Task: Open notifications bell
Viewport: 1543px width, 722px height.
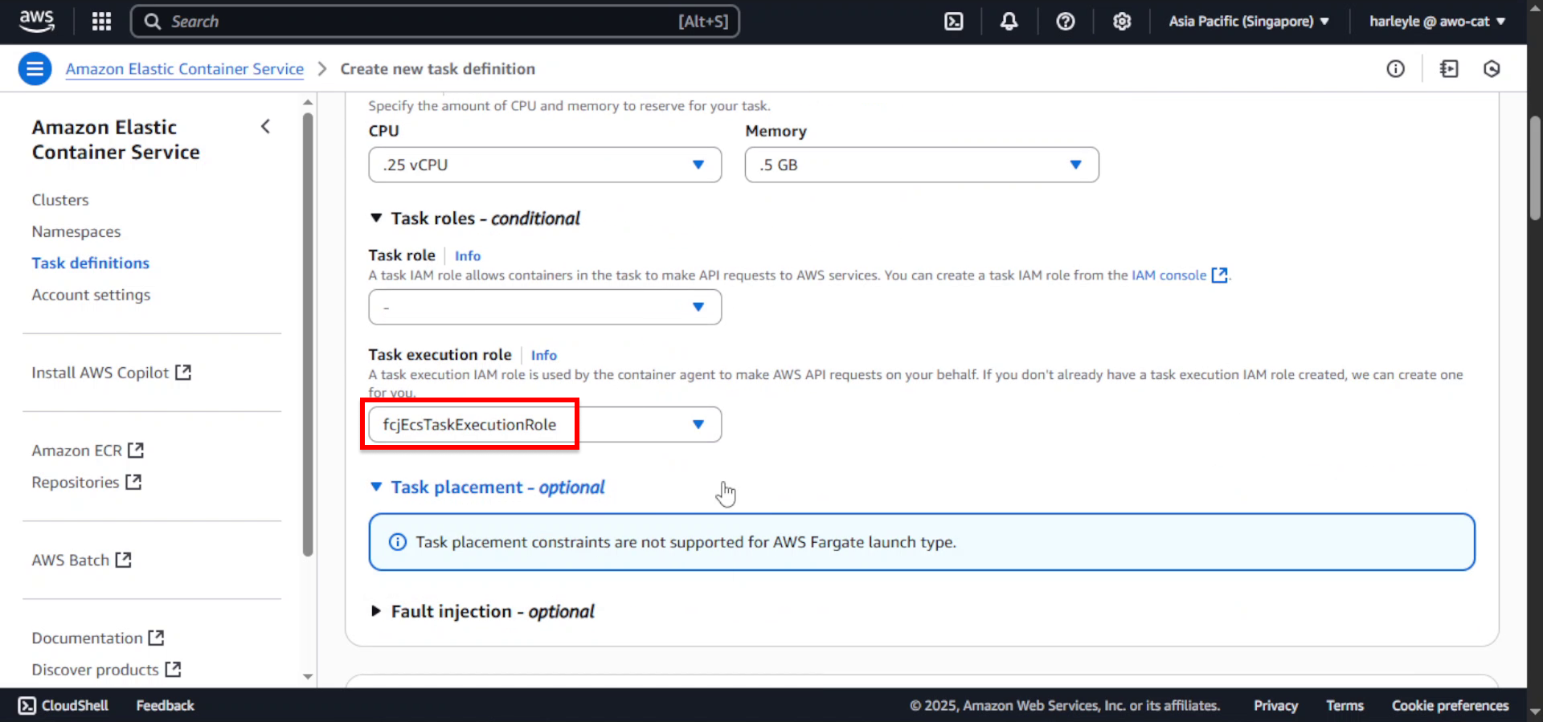Action: pyautogui.click(x=1009, y=22)
